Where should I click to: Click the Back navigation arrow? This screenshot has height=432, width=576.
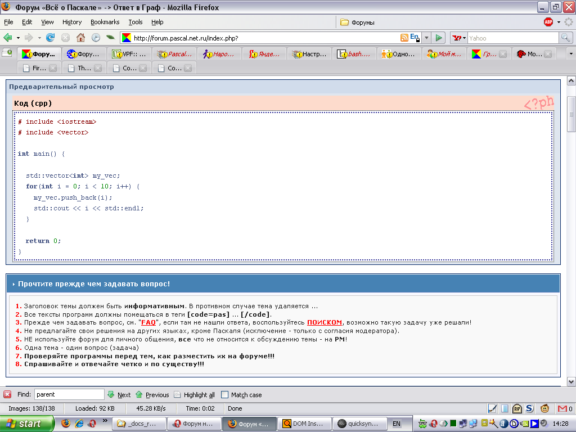8,38
